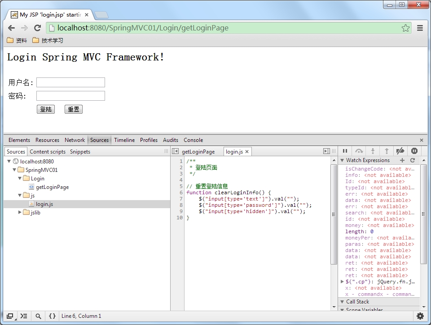Viewport: 431px width, 325px height.
Task: Open the 技术学习 bookmarks folder
Action: click(48, 41)
